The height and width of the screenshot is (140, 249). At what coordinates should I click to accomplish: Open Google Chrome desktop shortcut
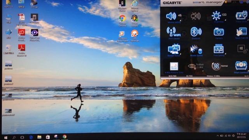[x=122, y=19]
